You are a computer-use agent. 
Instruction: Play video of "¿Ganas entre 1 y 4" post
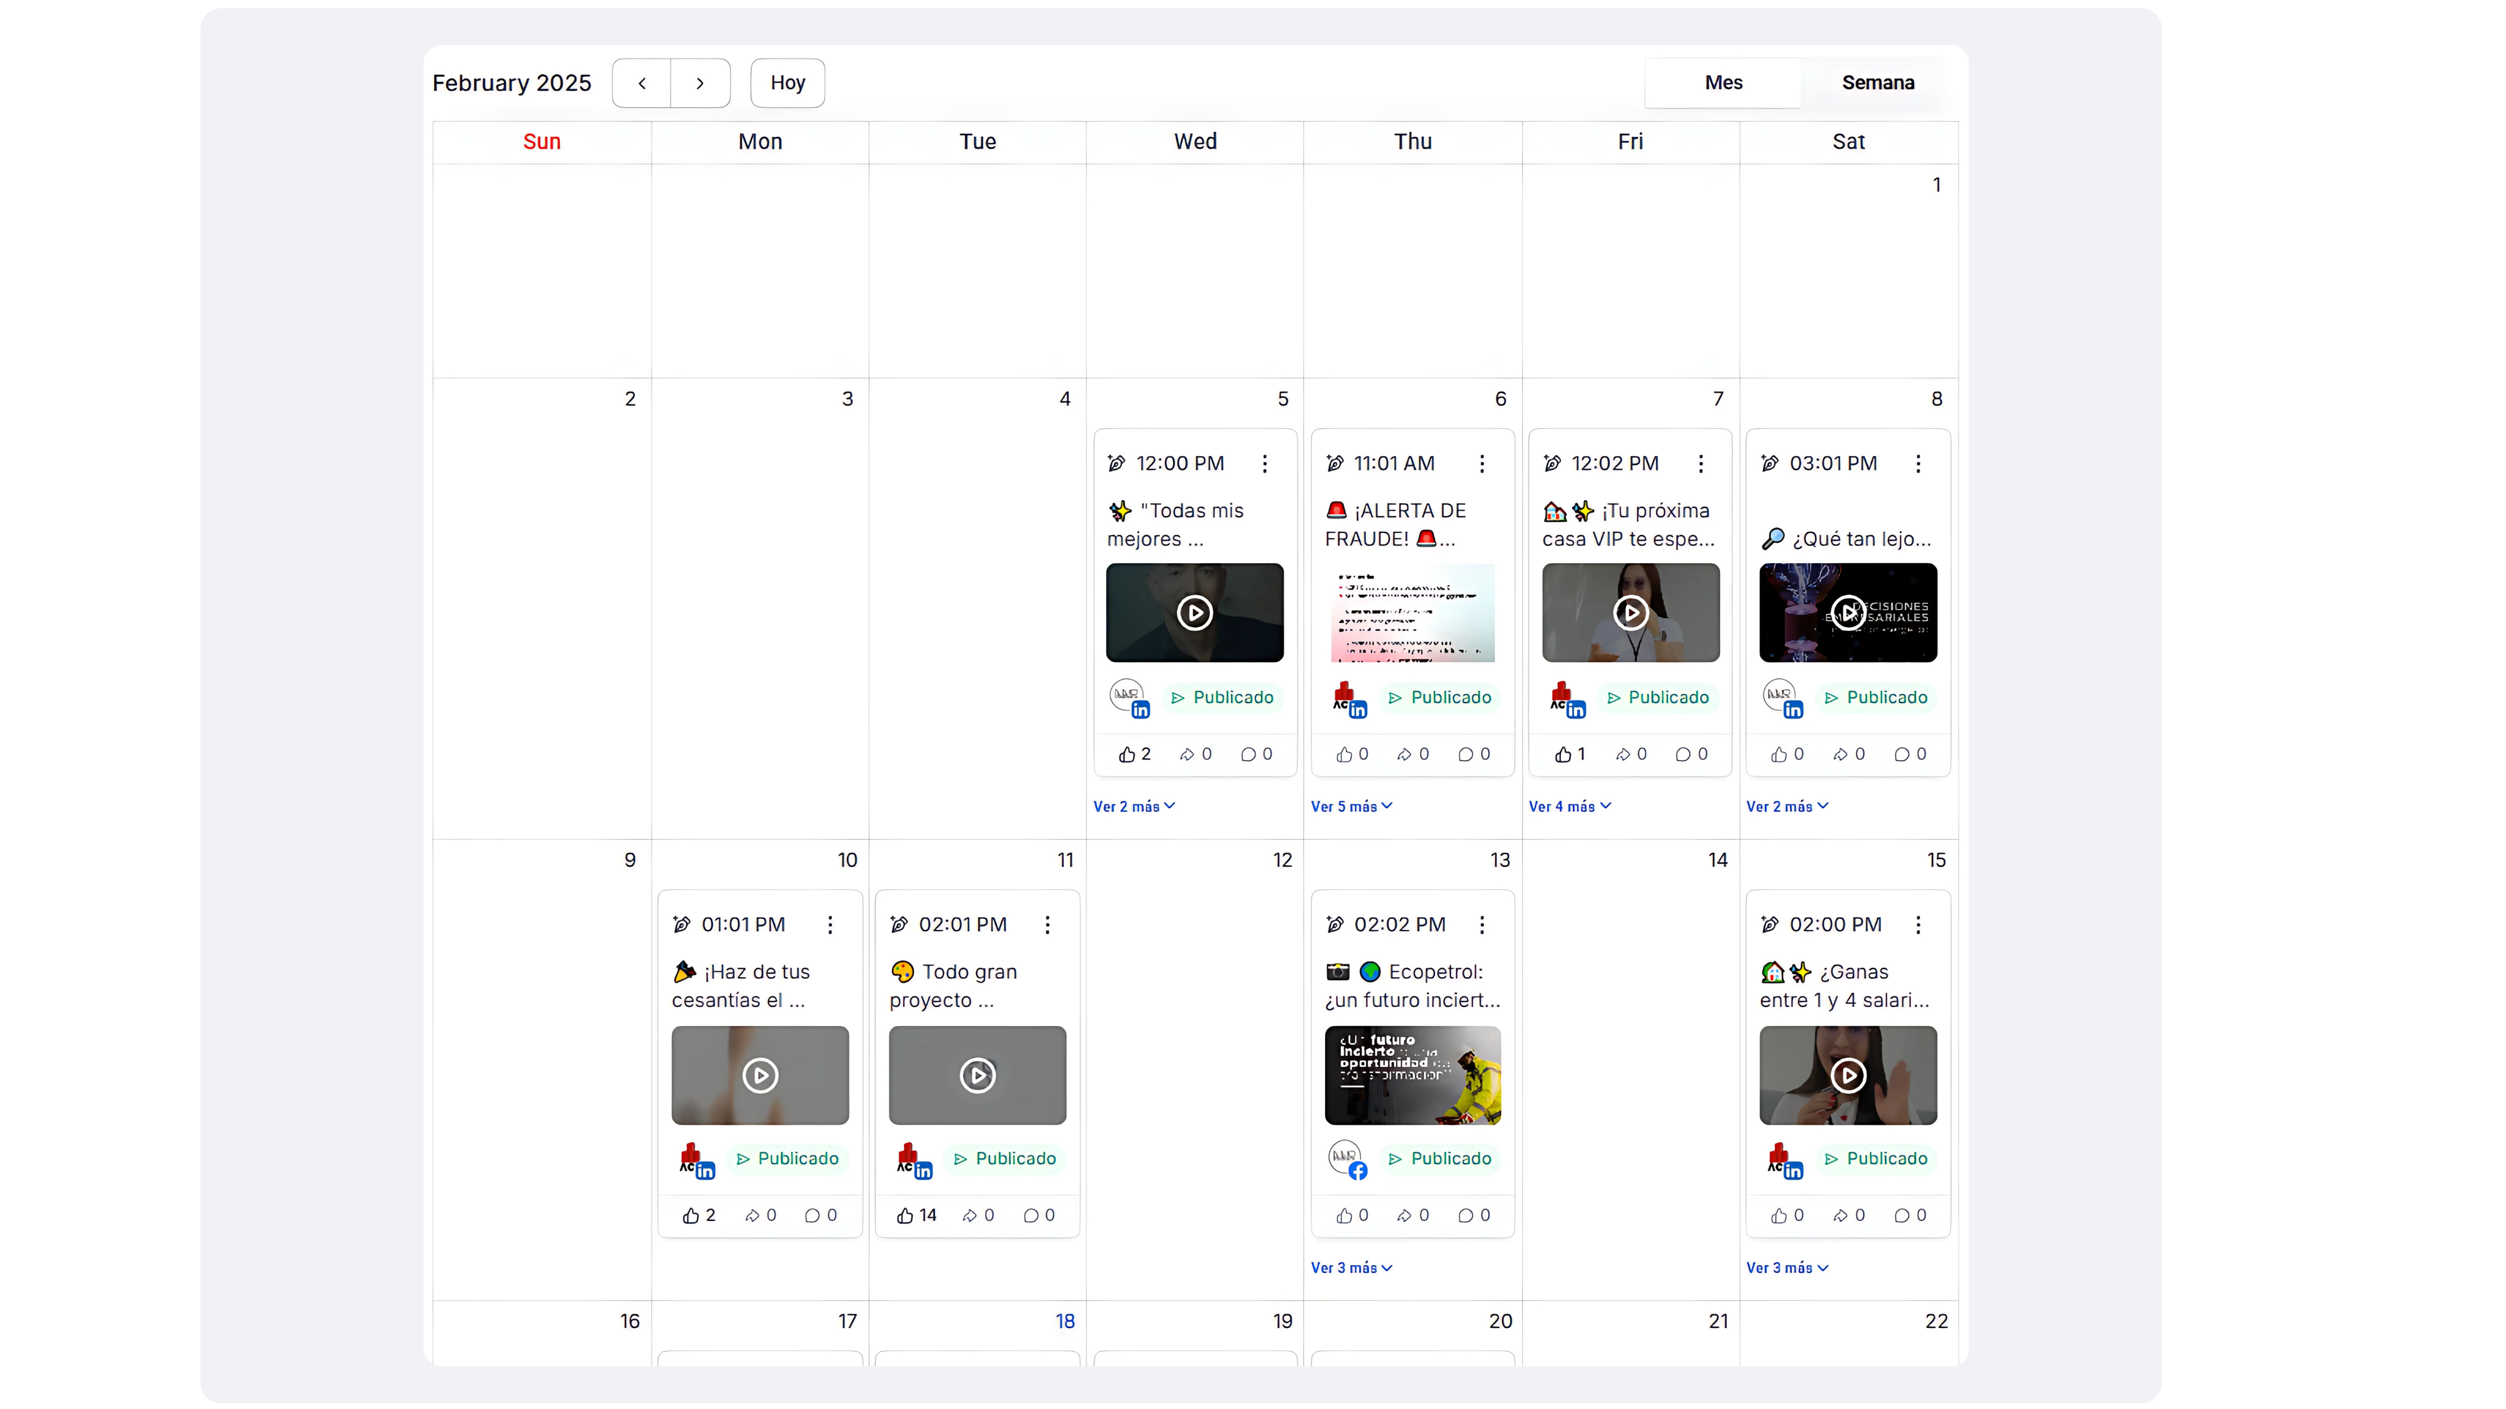[x=1848, y=1074]
